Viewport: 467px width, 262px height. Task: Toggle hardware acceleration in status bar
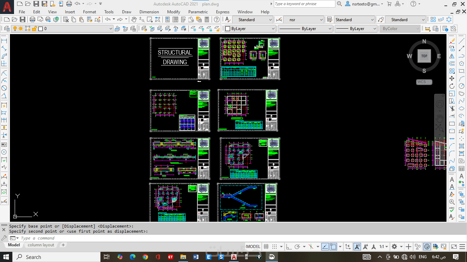click(x=427, y=246)
